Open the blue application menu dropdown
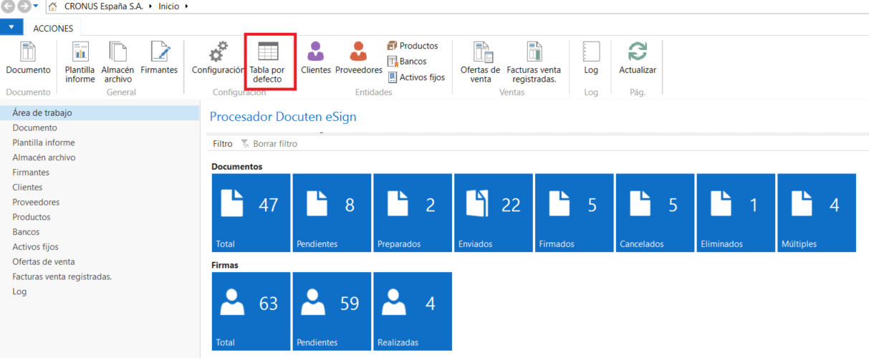The width and height of the screenshot is (869, 358). [11, 27]
